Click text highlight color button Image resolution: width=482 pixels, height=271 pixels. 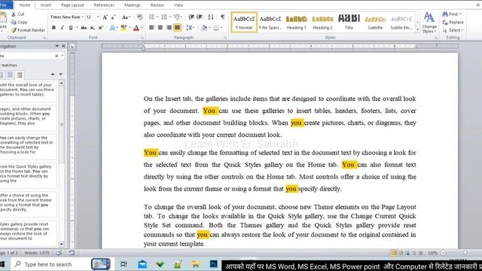tap(124, 28)
